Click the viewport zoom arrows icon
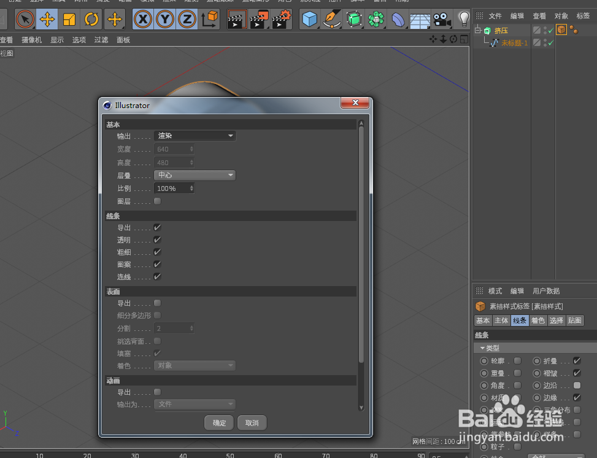Image resolution: width=597 pixels, height=458 pixels. pos(443,39)
